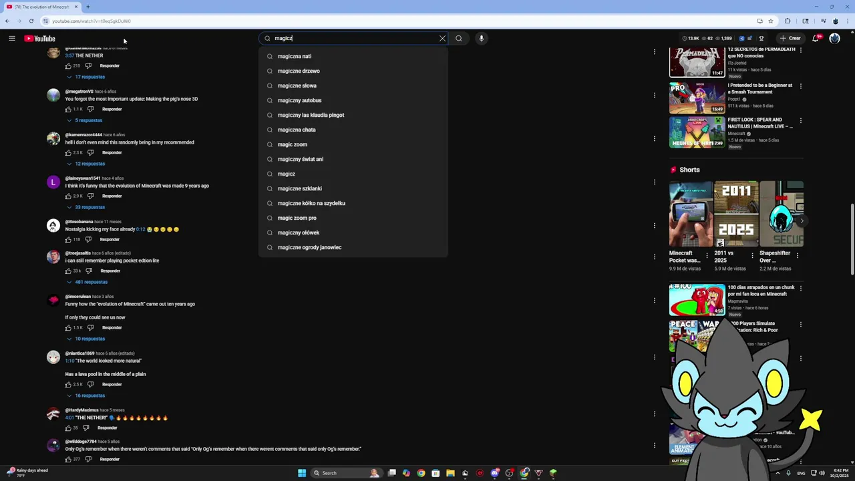The image size is (855, 481).
Task: Go to the YouTube home logo
Action: [39, 39]
